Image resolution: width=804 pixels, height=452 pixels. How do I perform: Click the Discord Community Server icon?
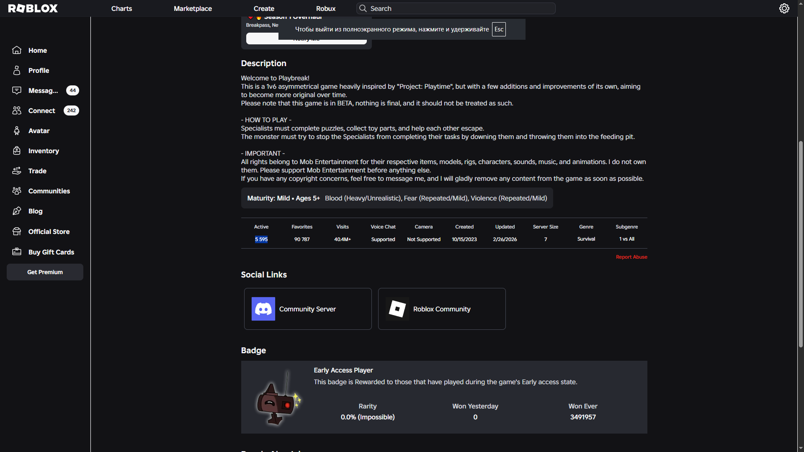(x=263, y=309)
